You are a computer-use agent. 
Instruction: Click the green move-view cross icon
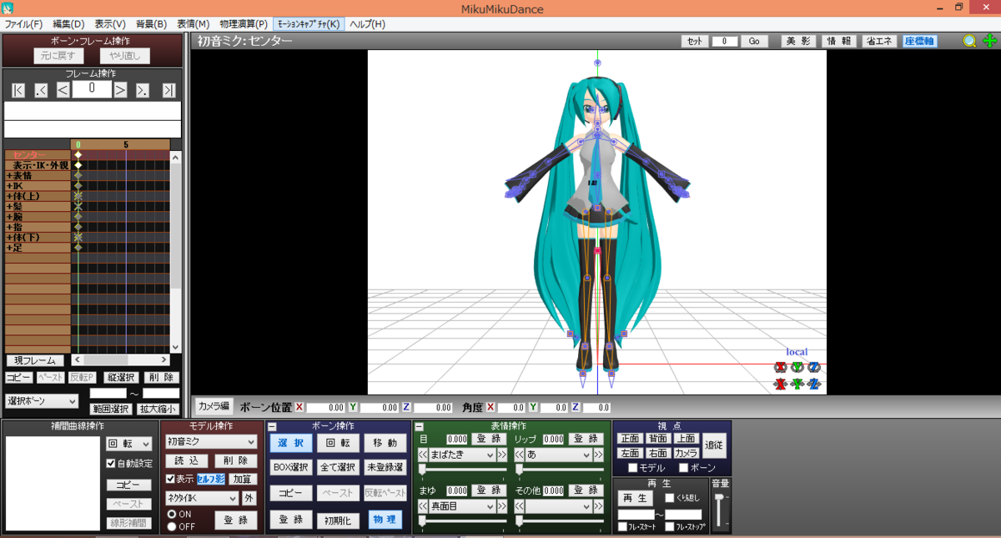[989, 41]
